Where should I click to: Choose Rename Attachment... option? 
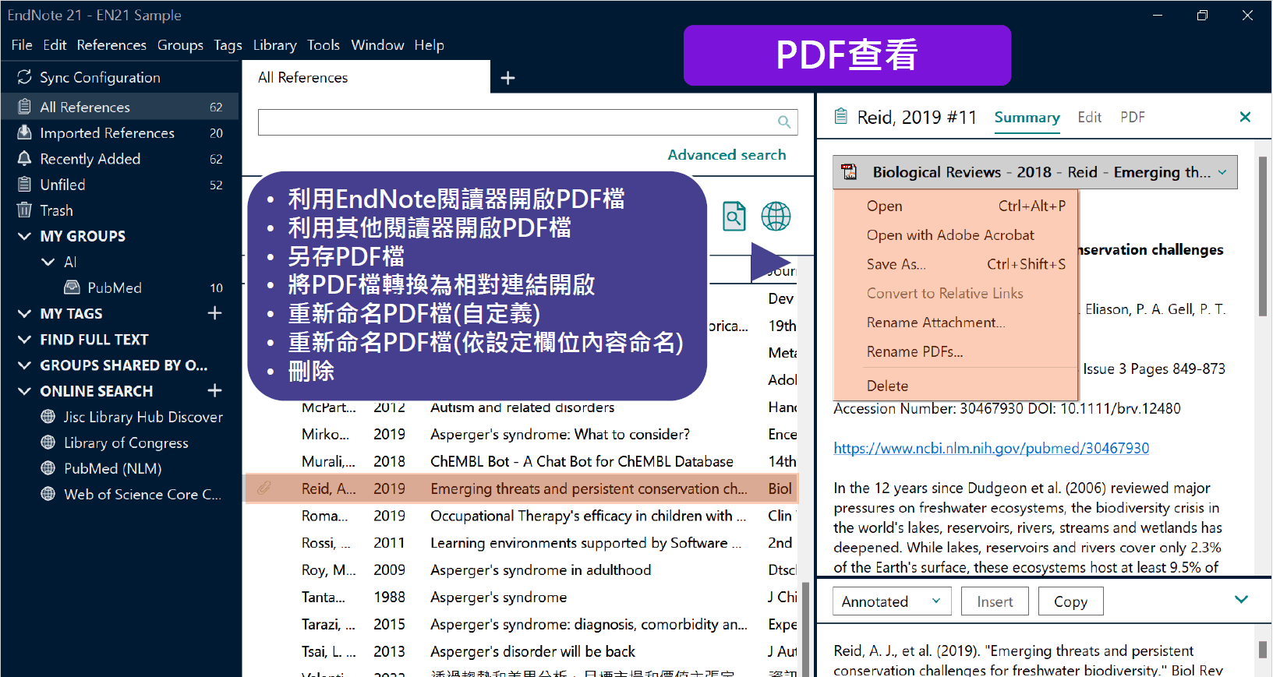click(x=956, y=323)
